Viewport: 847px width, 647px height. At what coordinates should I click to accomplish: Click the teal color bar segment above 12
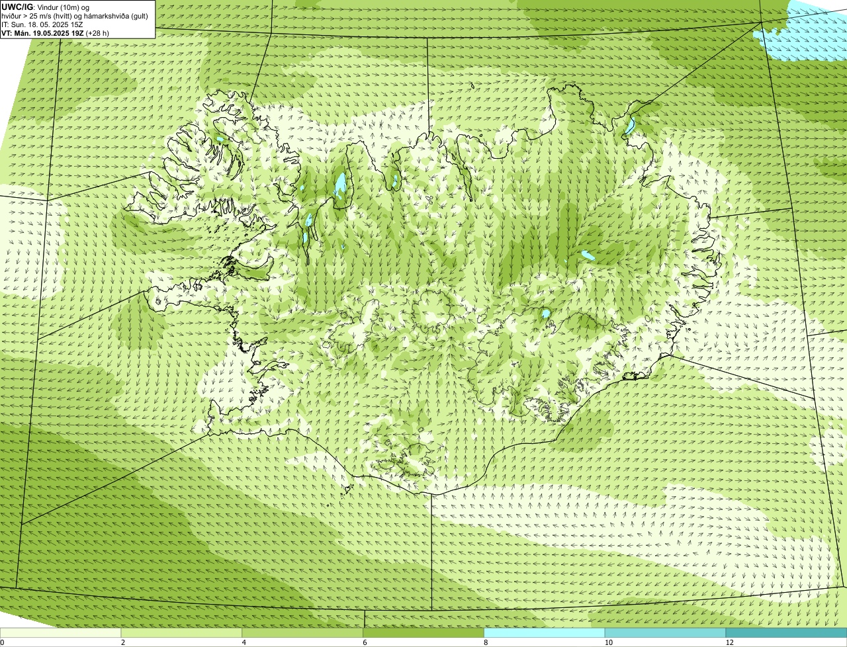tap(787, 633)
